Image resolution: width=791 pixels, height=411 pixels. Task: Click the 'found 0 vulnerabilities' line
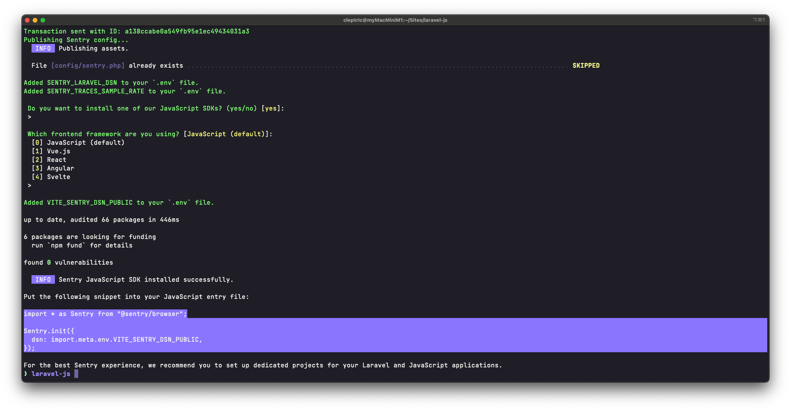pos(69,263)
